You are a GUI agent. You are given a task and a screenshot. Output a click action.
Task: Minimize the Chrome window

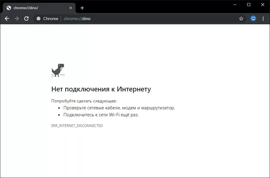[235, 5]
